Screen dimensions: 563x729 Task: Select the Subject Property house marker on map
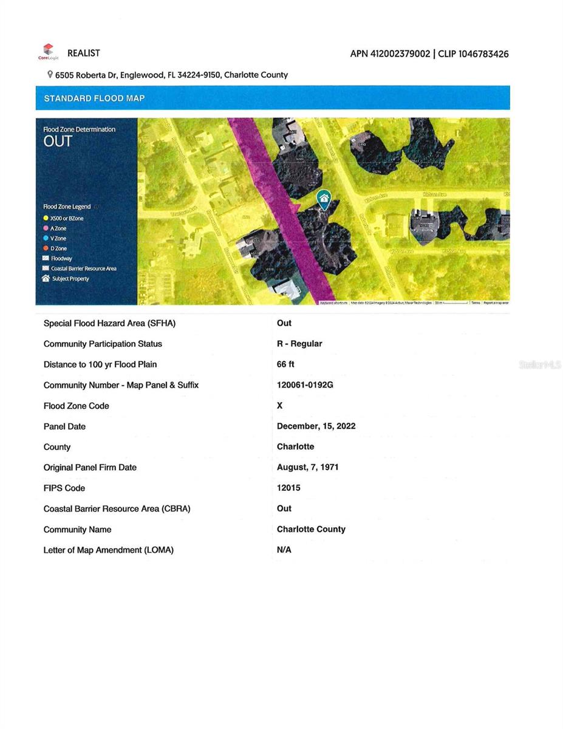coord(324,198)
